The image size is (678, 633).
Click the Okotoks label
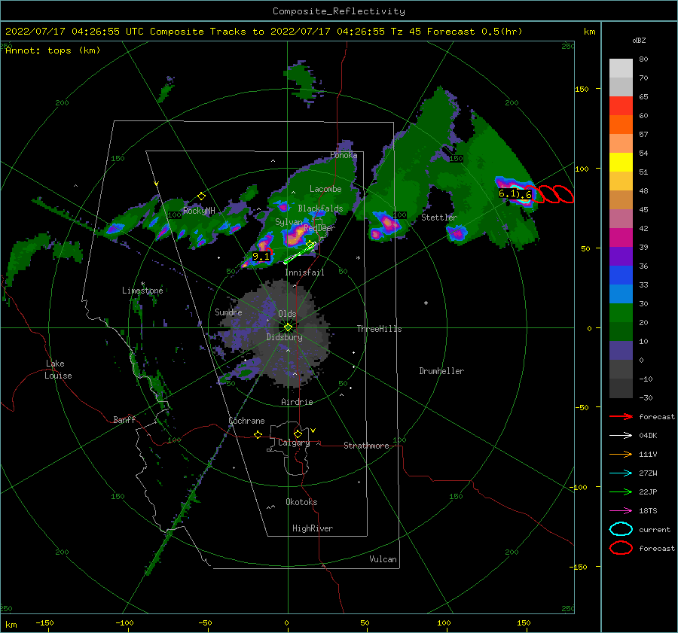point(301,502)
